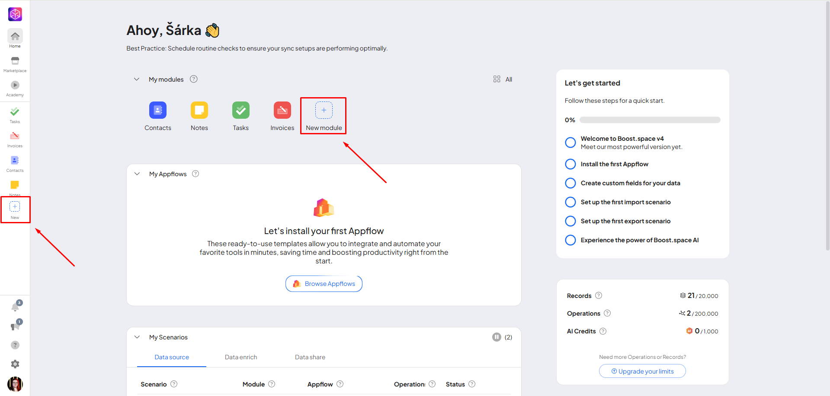
Task: Collapse the My Appflows section
Action: pos(137,174)
